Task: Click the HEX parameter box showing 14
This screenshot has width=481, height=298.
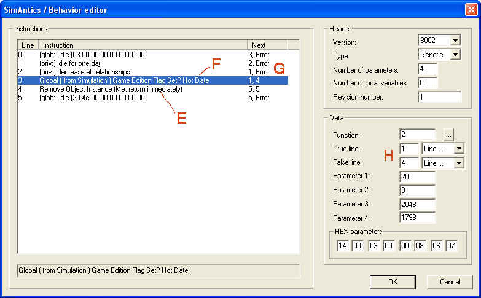Action: (343, 246)
